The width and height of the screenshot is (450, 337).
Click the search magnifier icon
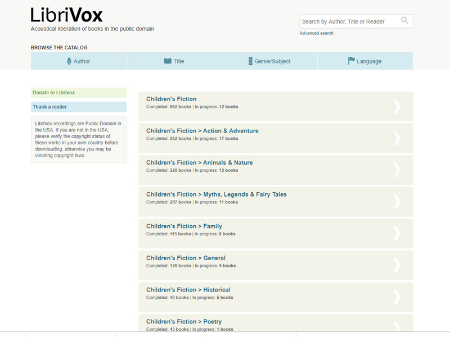pos(404,20)
